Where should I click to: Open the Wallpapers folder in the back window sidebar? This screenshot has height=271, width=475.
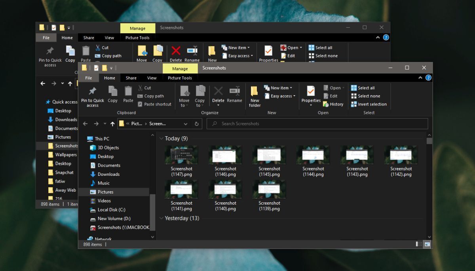click(66, 155)
